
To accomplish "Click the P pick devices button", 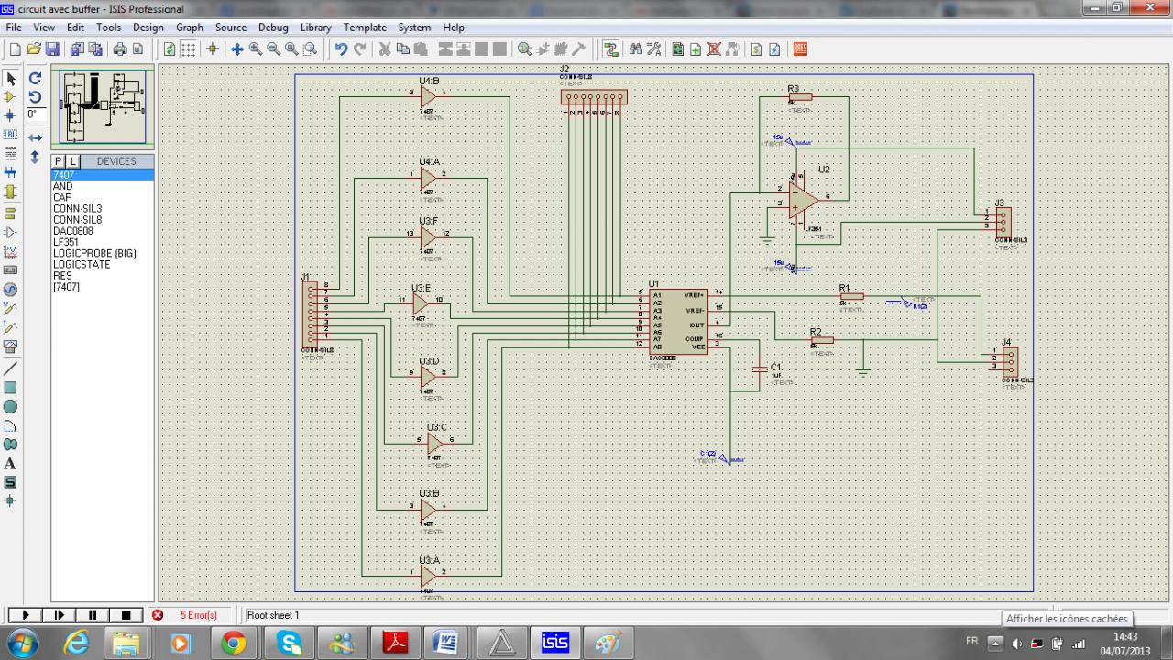I will pos(59,161).
